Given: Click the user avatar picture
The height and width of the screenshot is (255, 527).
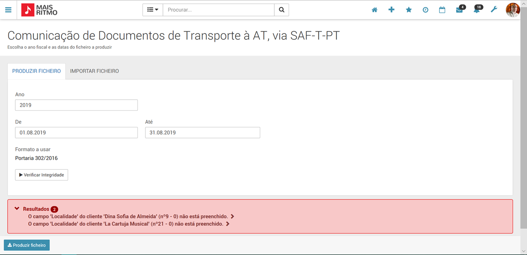Looking at the screenshot, I should click(x=513, y=10).
